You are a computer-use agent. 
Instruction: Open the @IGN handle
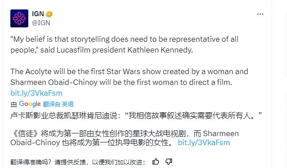[x=41, y=23]
